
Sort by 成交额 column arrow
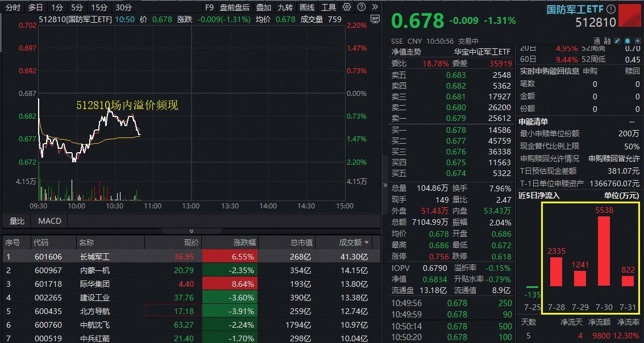point(367,242)
